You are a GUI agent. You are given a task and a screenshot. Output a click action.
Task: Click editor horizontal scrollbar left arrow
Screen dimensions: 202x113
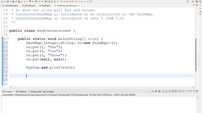(x=10, y=87)
